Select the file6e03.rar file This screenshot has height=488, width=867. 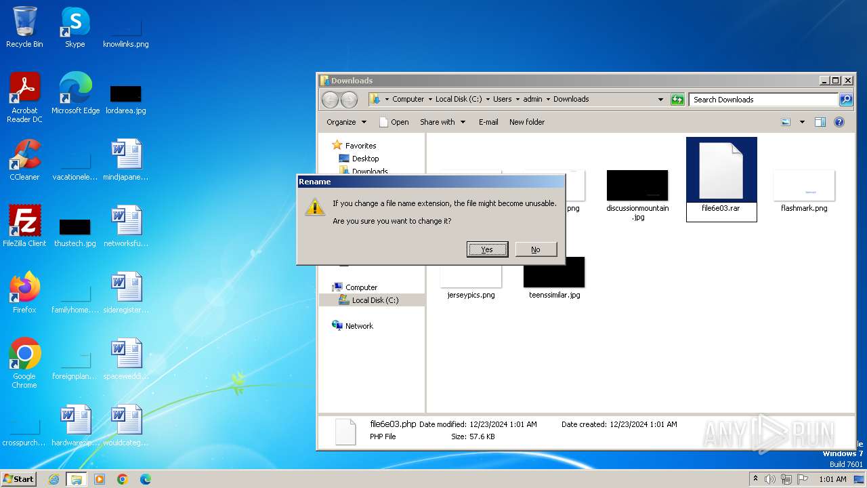(x=721, y=178)
